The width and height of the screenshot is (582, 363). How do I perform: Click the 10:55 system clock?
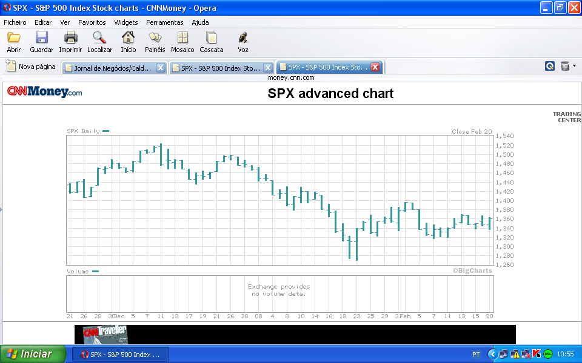[x=565, y=355]
